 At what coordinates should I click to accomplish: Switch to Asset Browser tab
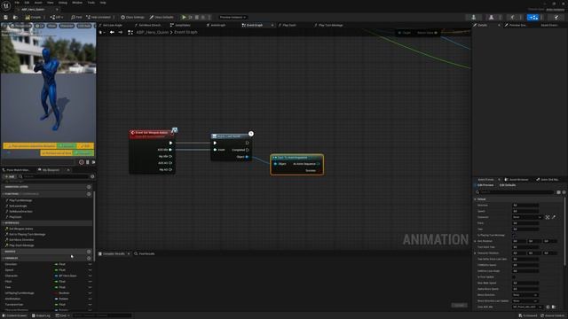pyautogui.click(x=517, y=180)
